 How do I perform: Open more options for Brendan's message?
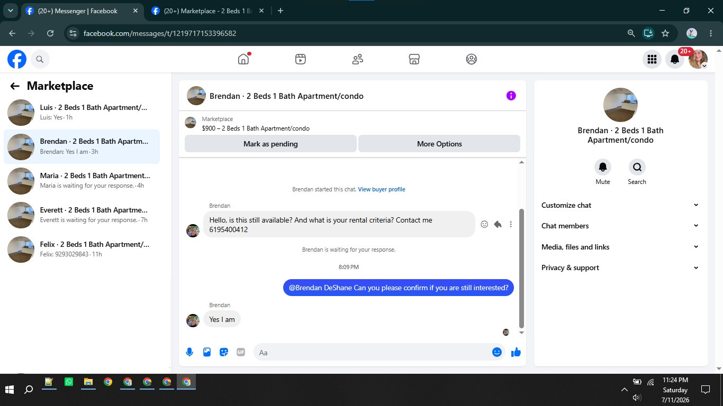(x=511, y=224)
